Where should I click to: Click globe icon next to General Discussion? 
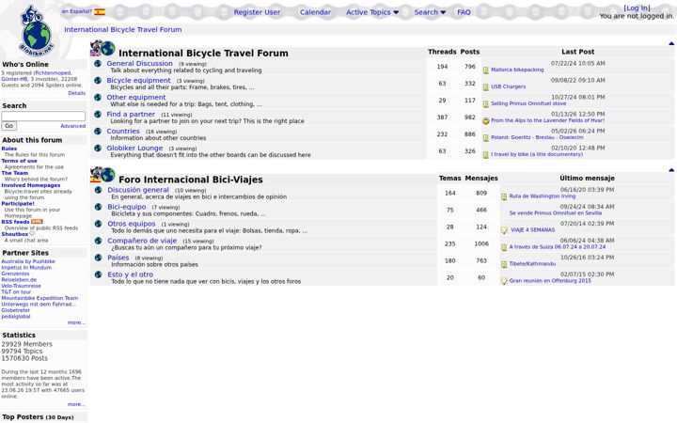98,64
